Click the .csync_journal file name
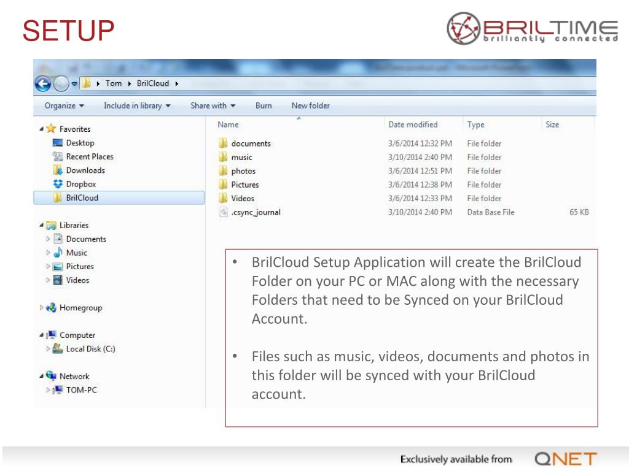 256,212
